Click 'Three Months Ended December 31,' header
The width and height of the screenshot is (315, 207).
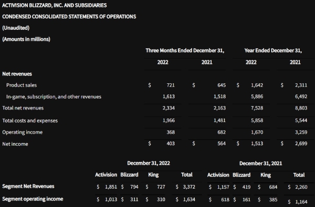point(185,50)
